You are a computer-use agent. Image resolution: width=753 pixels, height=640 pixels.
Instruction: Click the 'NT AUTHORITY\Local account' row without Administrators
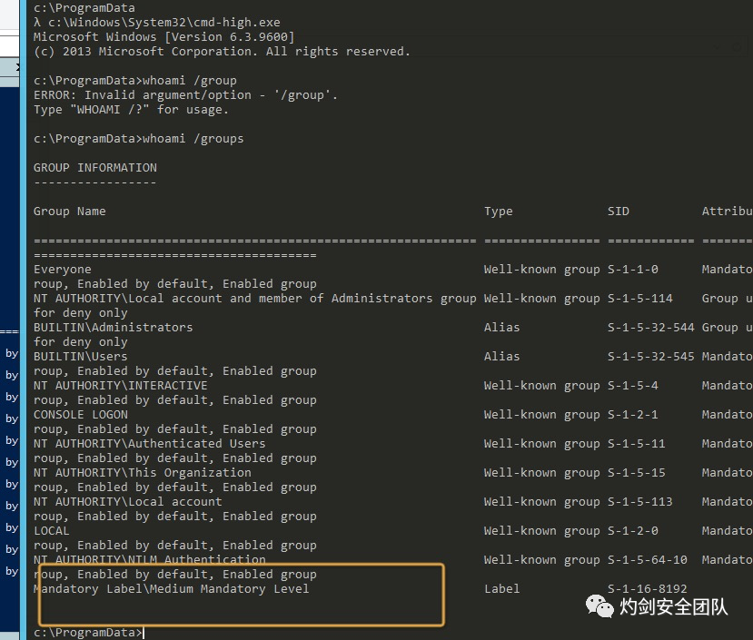coord(128,502)
